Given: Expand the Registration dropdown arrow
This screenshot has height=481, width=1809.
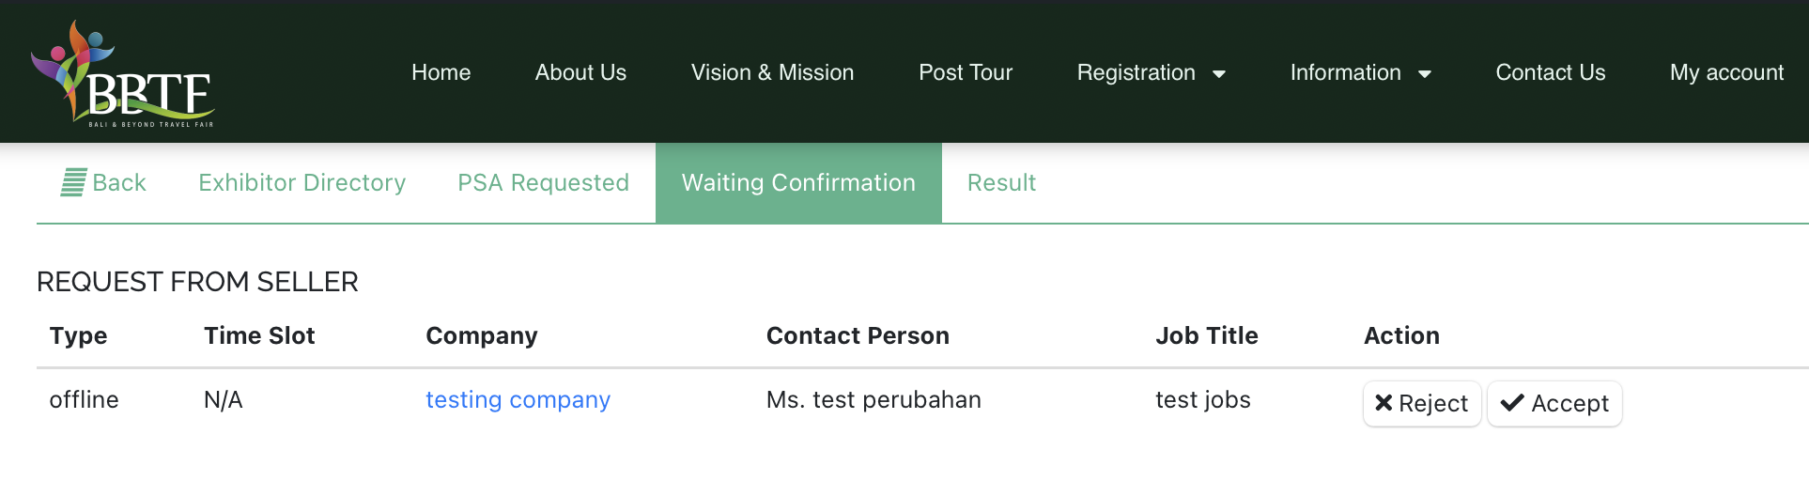Looking at the screenshot, I should (x=1219, y=74).
